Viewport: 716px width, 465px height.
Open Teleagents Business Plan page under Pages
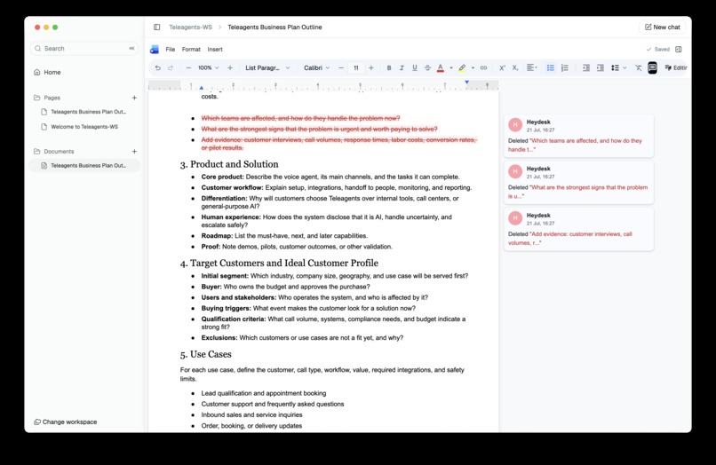coord(84,111)
